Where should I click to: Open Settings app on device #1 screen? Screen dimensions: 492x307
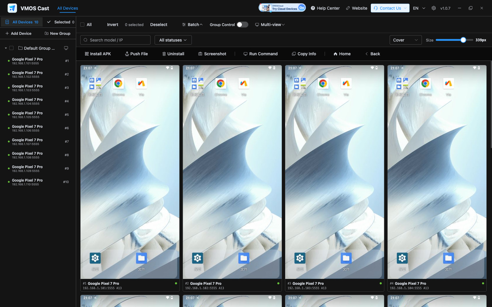pyautogui.click(x=95, y=258)
